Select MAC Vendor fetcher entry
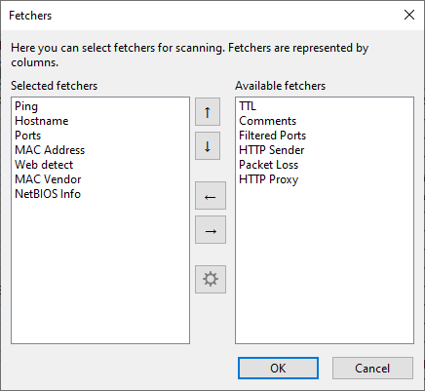This screenshot has height=391, width=425. pyautogui.click(x=48, y=179)
